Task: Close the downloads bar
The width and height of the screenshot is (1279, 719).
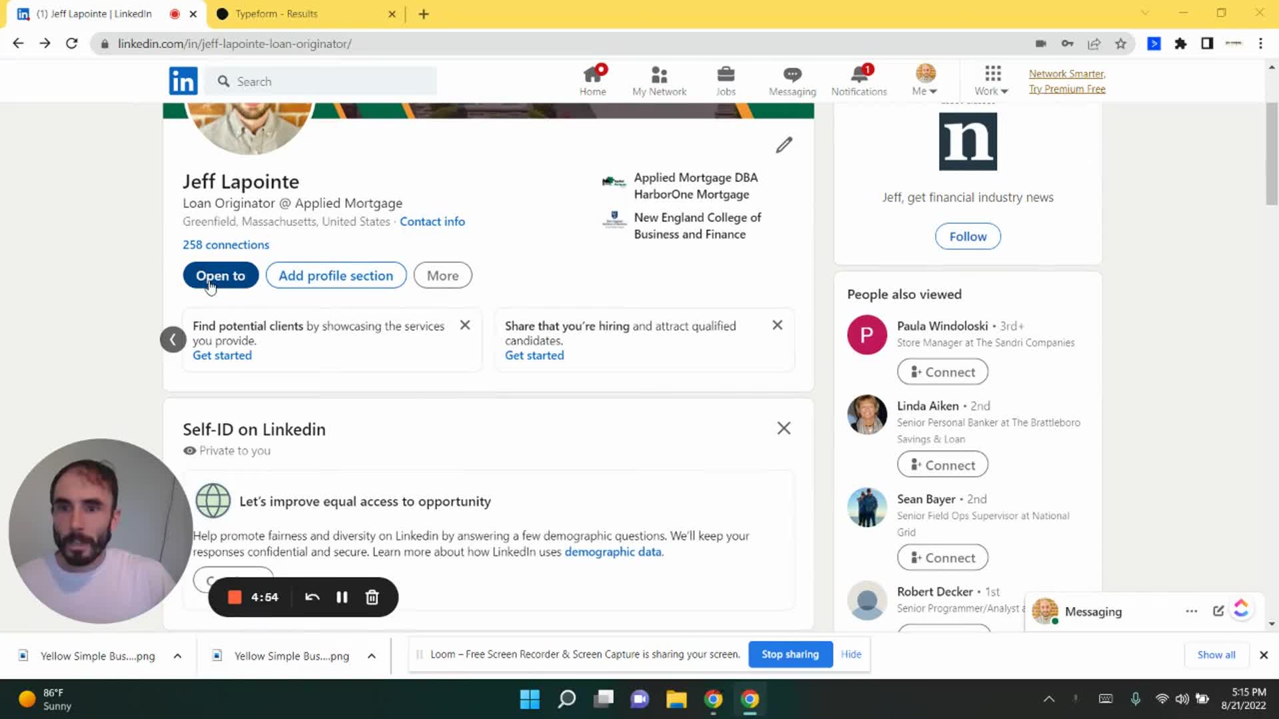Action: tap(1263, 655)
